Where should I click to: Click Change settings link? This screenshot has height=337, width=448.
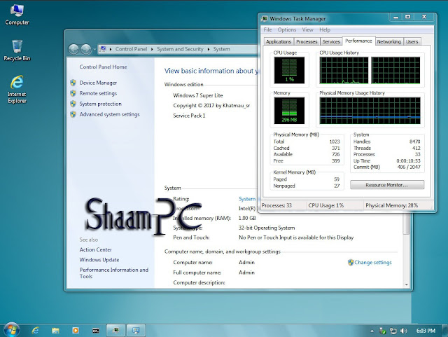point(373,262)
